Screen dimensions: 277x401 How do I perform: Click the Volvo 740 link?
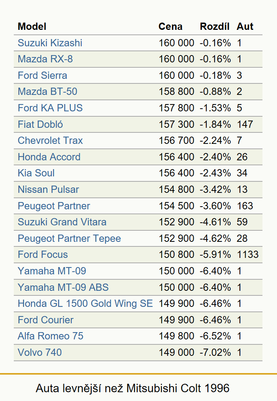tap(40, 352)
